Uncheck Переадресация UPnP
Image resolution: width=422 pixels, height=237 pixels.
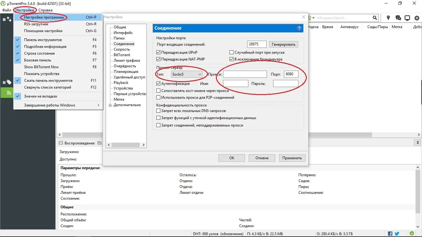[x=158, y=52]
